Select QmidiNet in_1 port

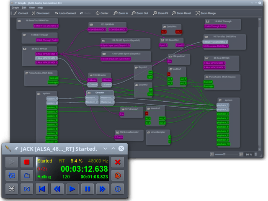(x=164, y=32)
